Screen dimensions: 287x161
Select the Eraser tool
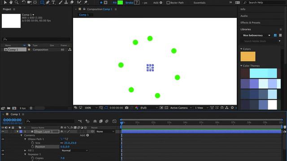pos(72,2)
